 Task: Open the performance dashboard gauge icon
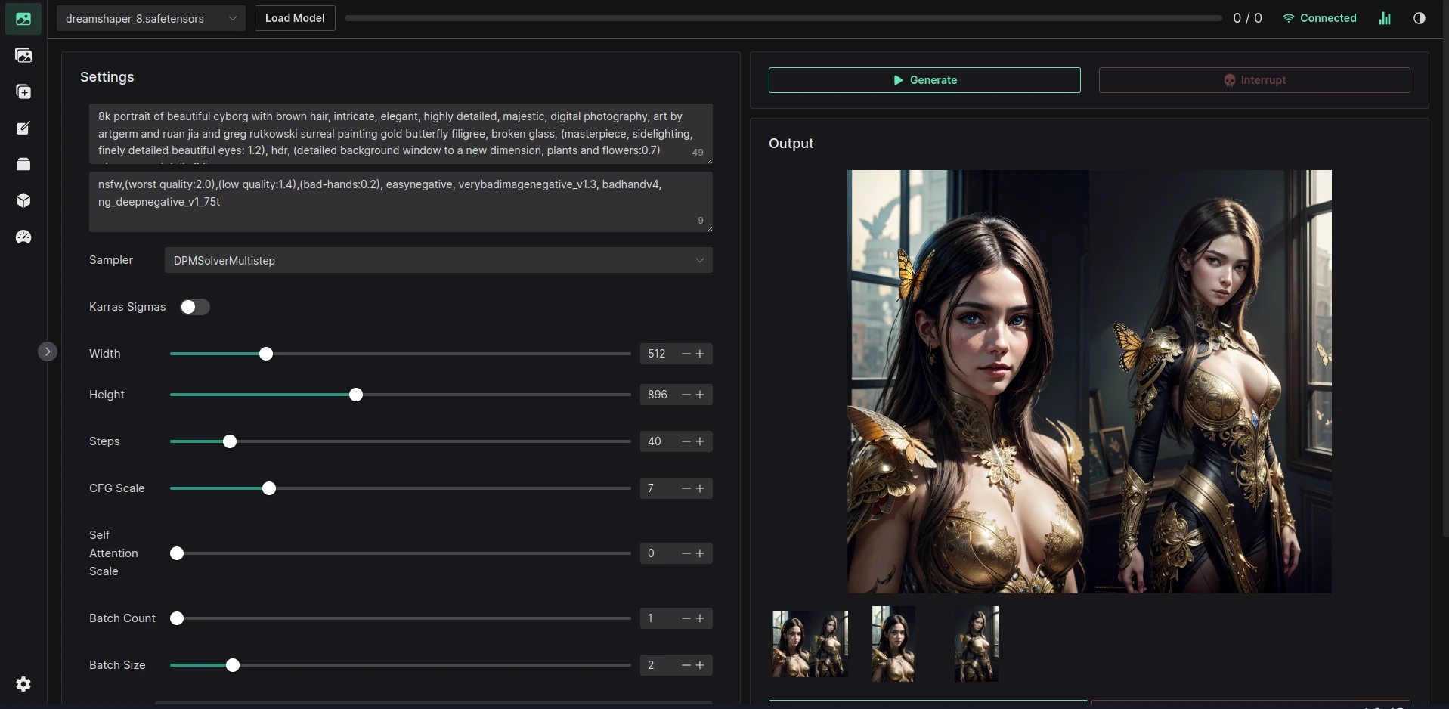tap(23, 237)
